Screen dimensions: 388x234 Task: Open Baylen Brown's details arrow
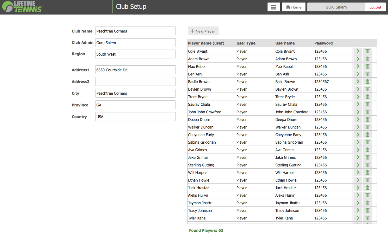tap(358, 89)
